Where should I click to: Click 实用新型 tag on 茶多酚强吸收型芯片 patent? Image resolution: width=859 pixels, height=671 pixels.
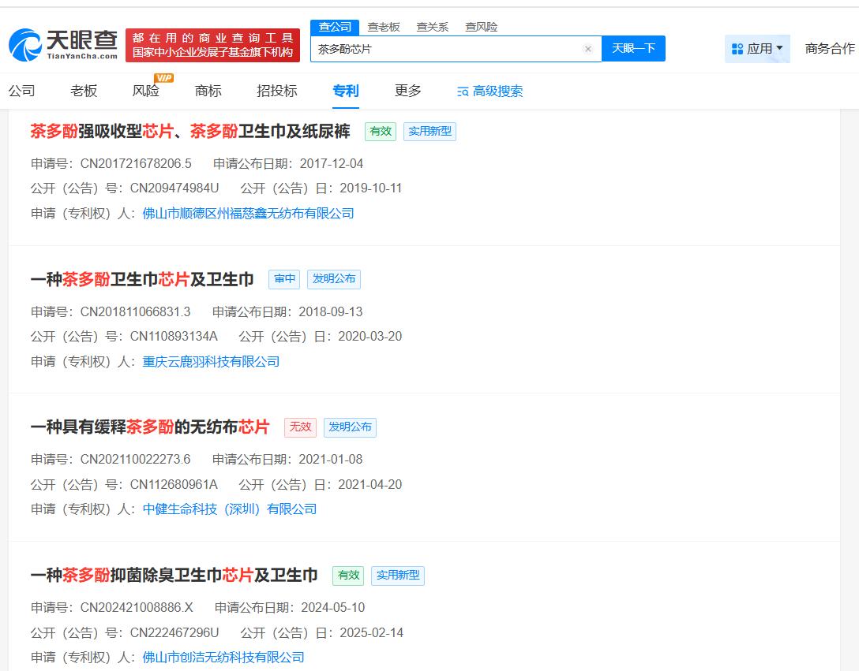pos(430,132)
